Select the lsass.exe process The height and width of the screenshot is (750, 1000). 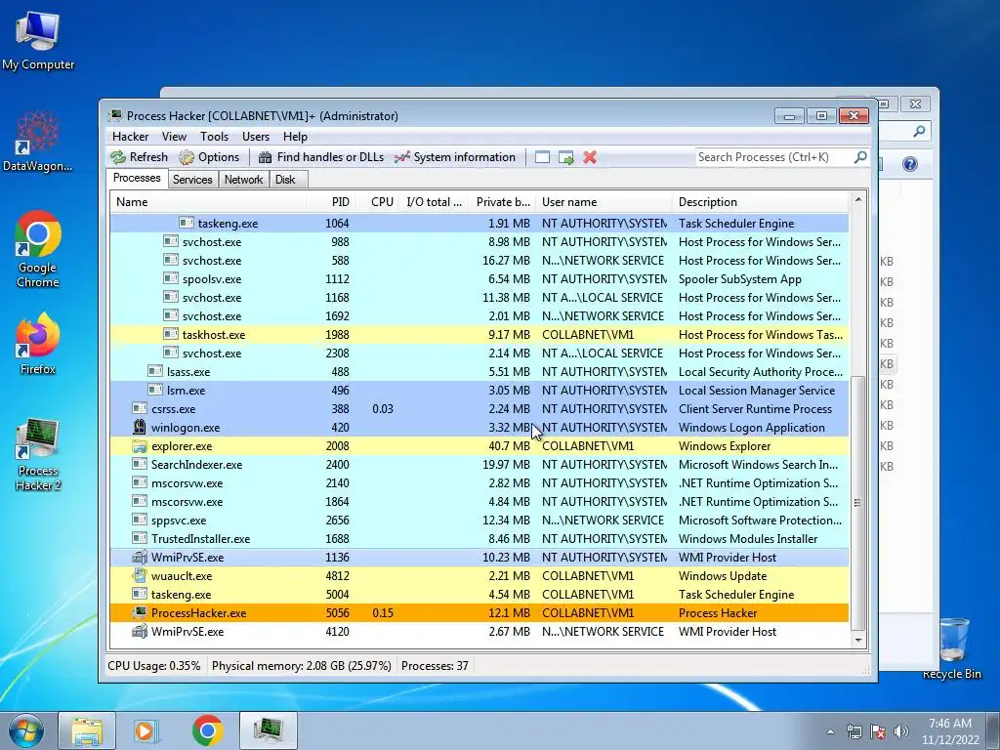pyautogui.click(x=479, y=372)
